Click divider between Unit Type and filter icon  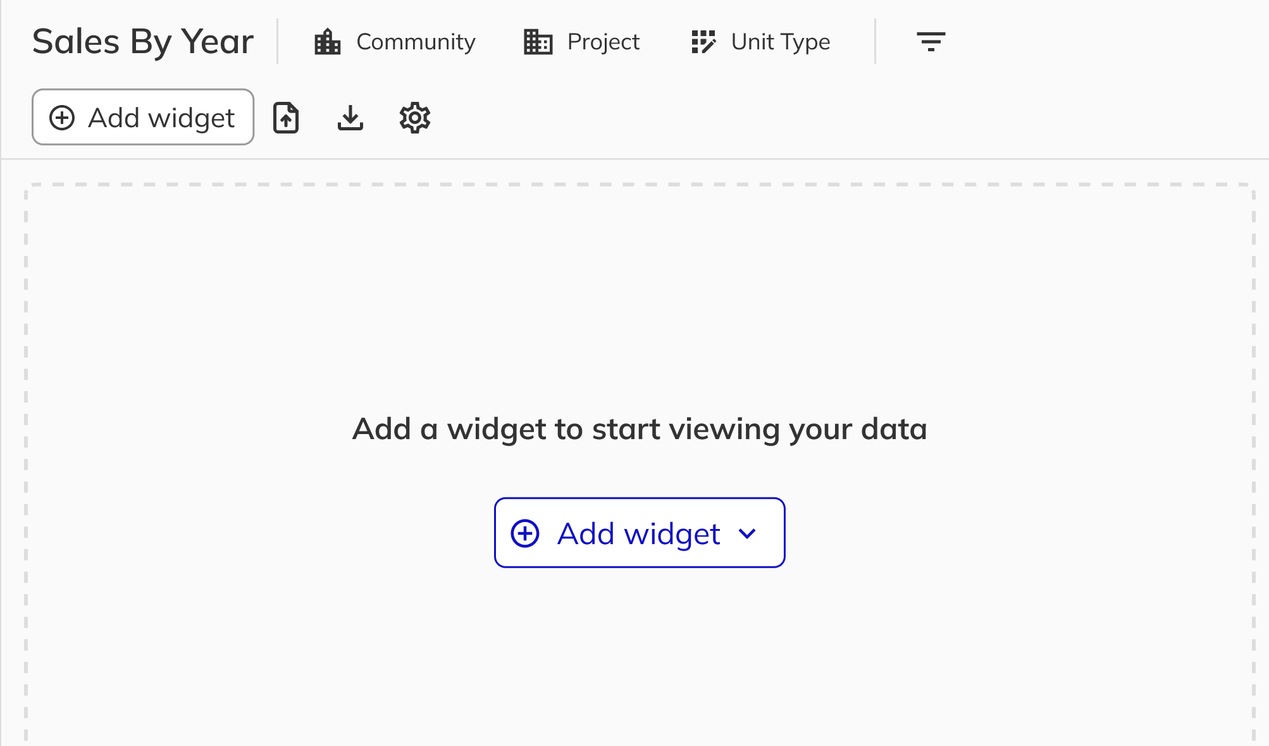(x=876, y=41)
